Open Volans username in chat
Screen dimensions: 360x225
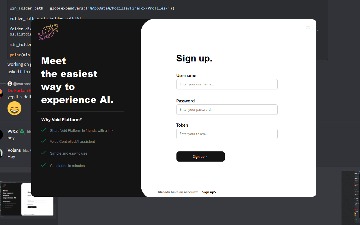(x=14, y=150)
